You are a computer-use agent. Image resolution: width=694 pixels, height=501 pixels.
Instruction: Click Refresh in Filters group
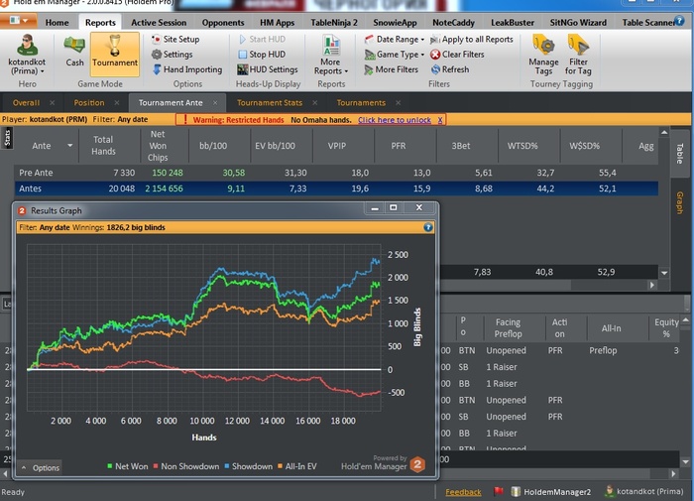450,69
